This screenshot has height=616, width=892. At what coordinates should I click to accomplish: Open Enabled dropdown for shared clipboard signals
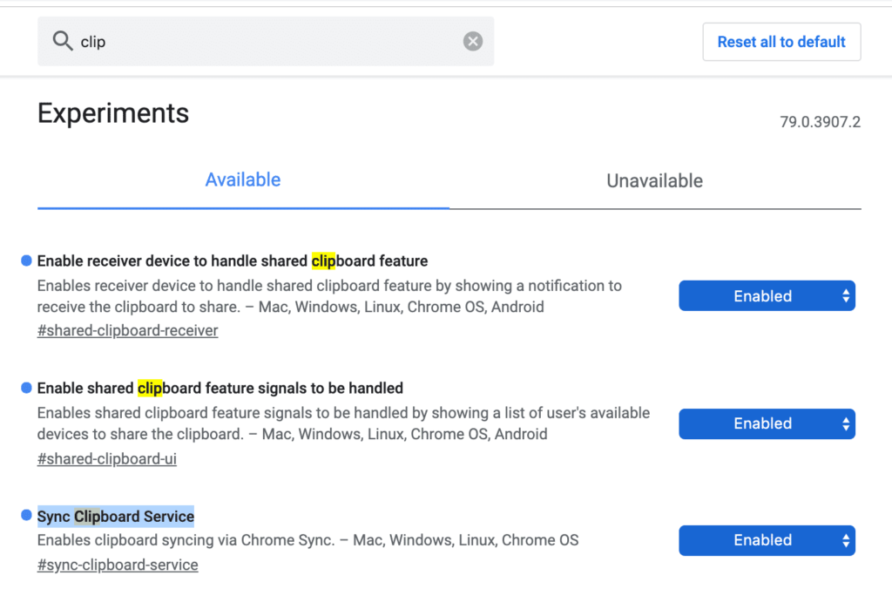pyautogui.click(x=767, y=423)
